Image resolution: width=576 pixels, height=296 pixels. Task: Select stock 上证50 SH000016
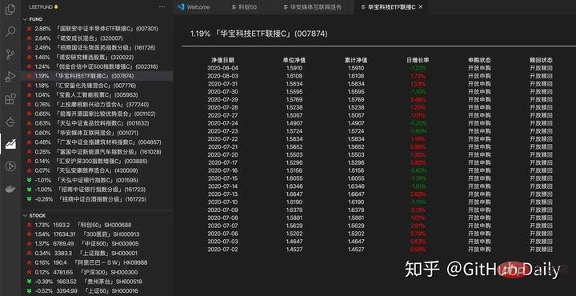(x=98, y=291)
